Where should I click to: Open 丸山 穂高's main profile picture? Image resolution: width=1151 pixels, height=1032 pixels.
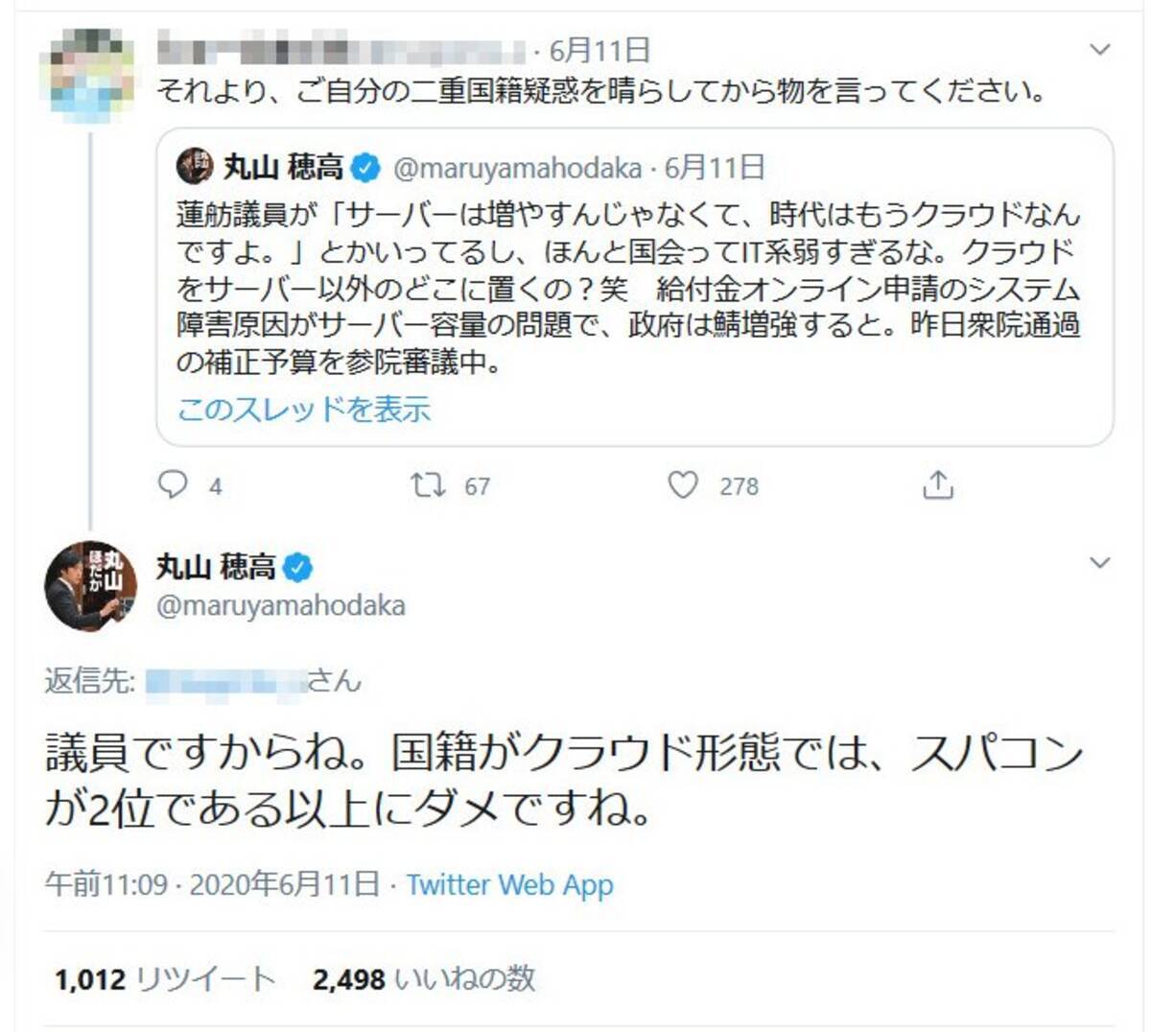(x=90, y=585)
